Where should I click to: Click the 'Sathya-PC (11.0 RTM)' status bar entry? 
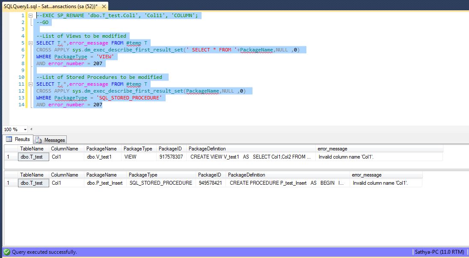(439, 252)
